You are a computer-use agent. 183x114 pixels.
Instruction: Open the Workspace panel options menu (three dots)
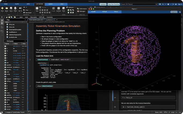pyautogui.click(x=25, y=41)
